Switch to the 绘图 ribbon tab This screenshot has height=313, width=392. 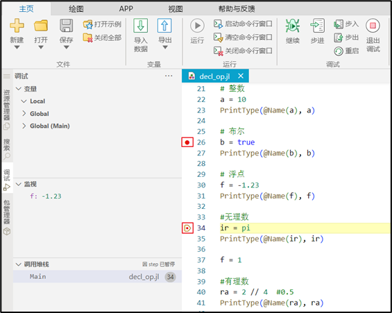(x=76, y=9)
